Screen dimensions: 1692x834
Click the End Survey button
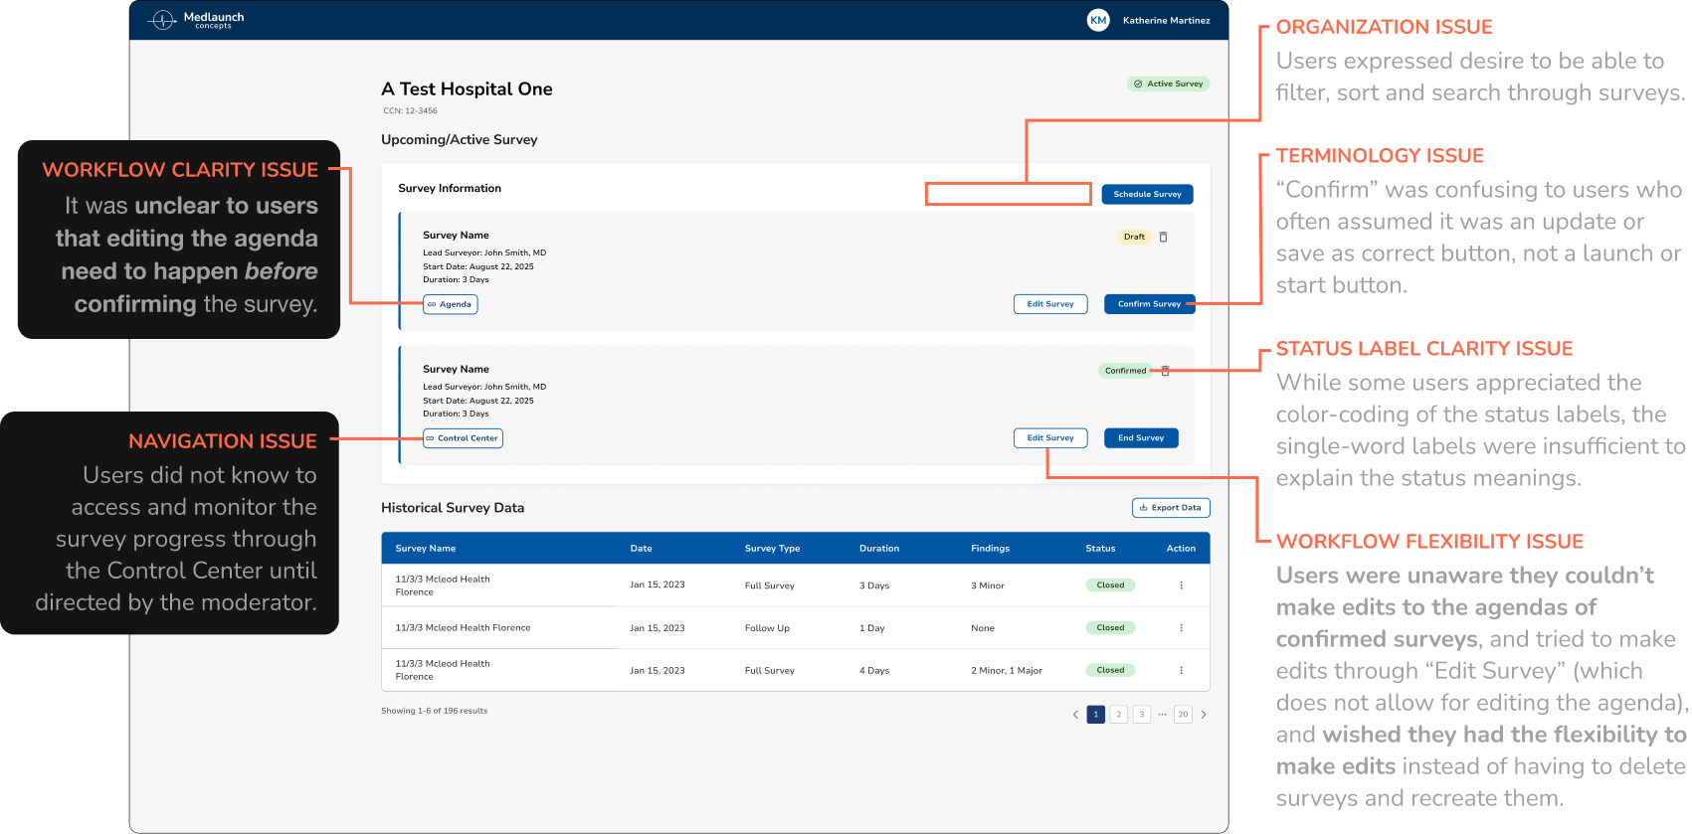1141,438
